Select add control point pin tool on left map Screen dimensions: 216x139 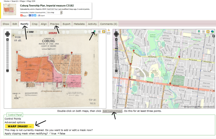[x=95, y=31]
